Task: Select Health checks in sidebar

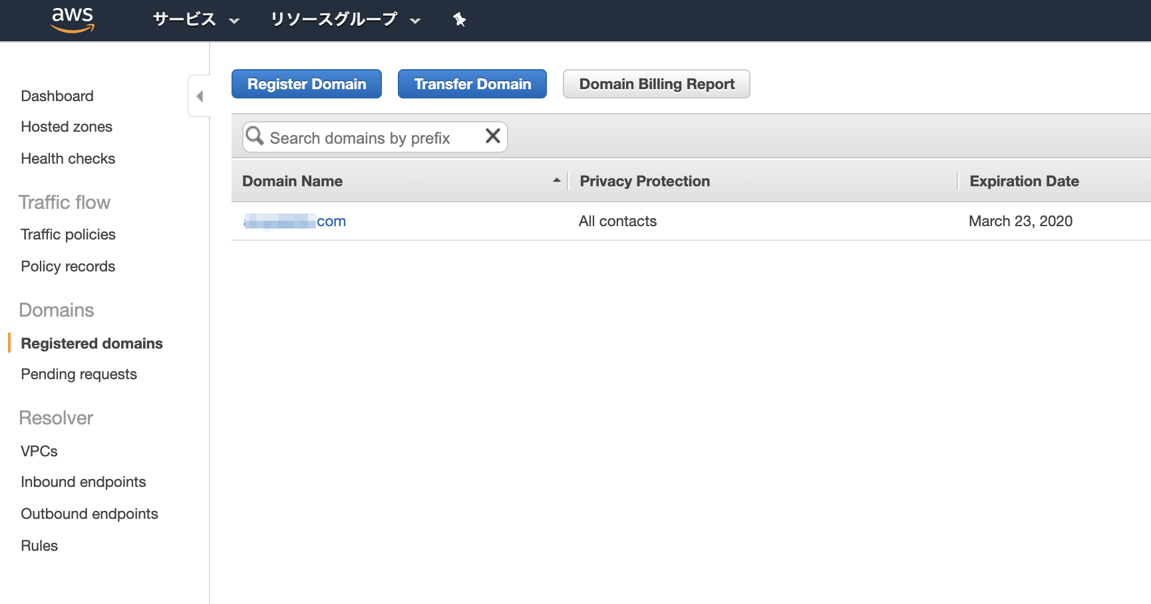Action: coord(68,158)
